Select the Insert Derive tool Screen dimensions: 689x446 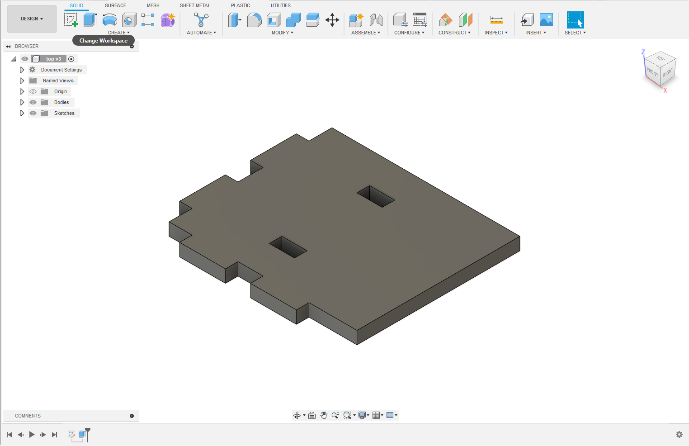(527, 20)
